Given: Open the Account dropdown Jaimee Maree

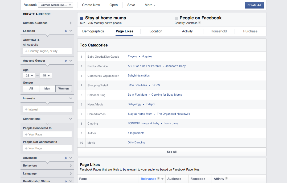Looking at the screenshot, I should (56, 5).
